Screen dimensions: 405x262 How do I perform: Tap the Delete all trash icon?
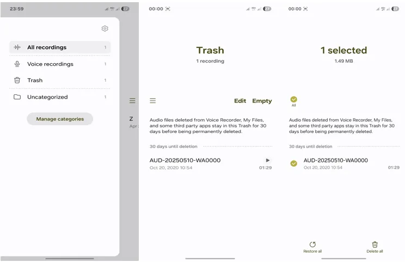point(375,244)
